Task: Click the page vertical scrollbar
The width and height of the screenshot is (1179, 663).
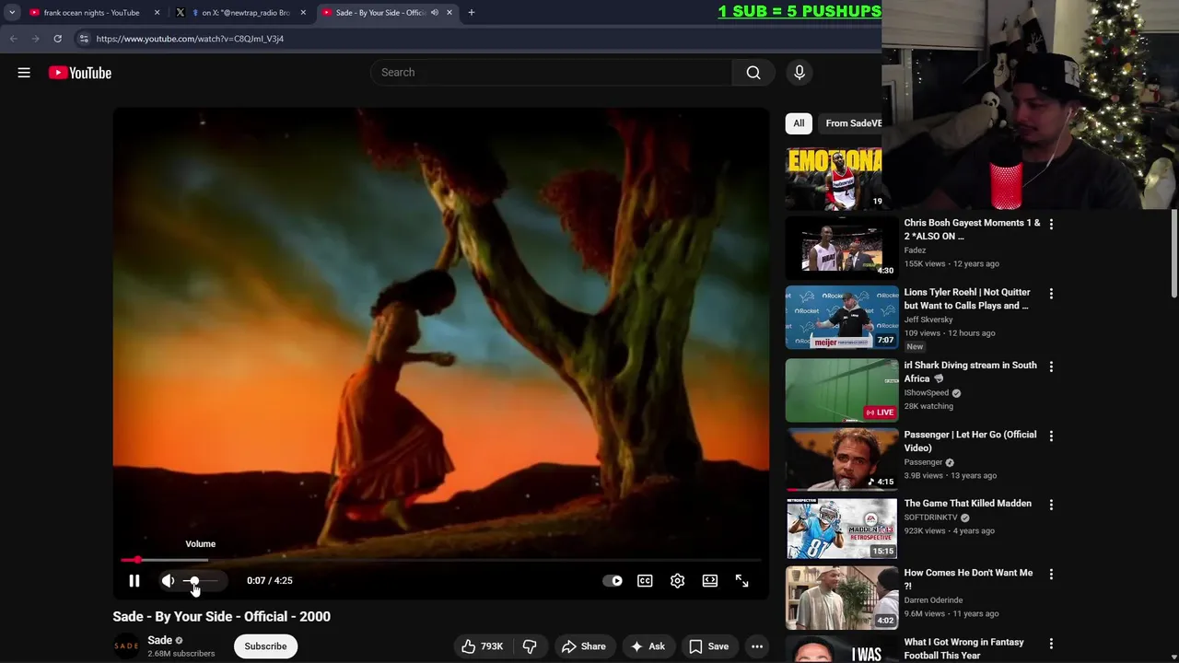Action: (x=1174, y=253)
